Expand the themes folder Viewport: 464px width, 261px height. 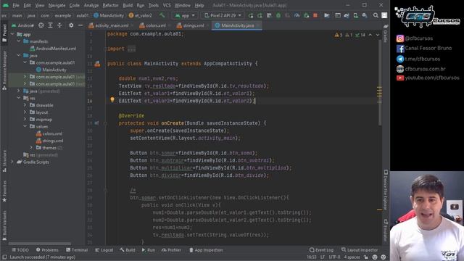31,148
